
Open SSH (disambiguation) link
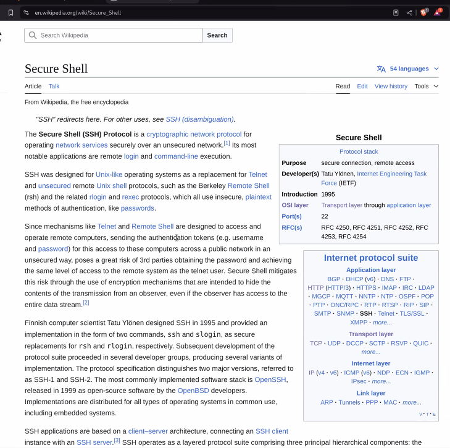[200, 119]
